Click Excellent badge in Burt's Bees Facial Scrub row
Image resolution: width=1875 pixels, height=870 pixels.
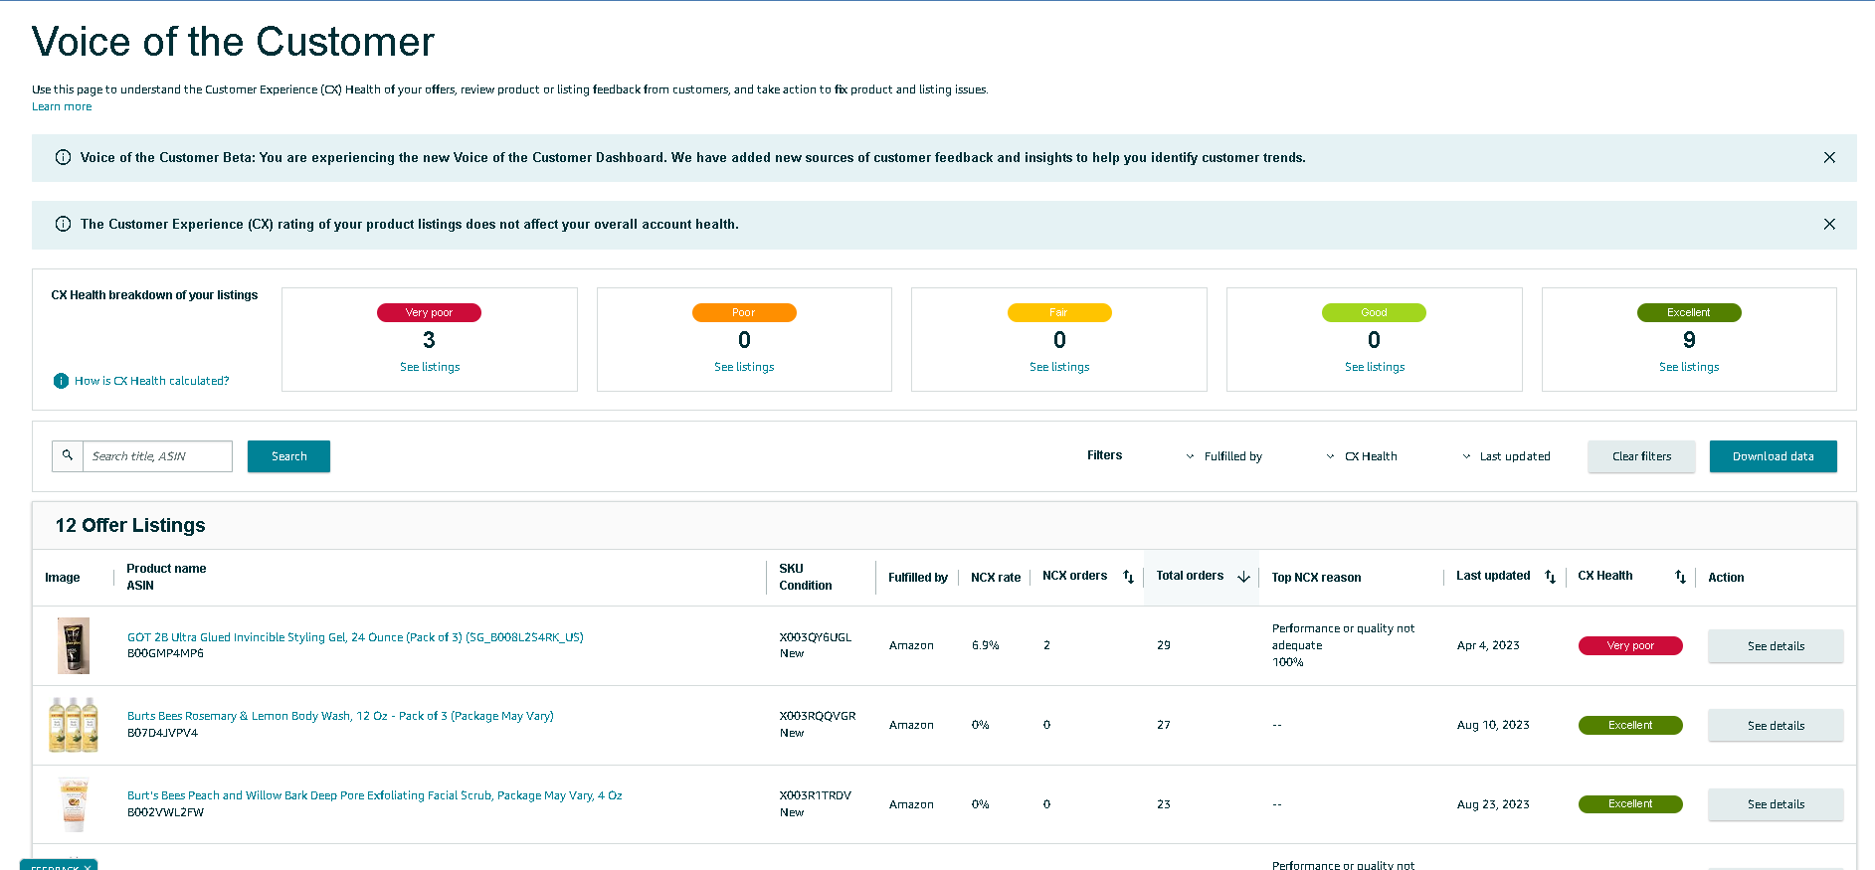pos(1630,803)
